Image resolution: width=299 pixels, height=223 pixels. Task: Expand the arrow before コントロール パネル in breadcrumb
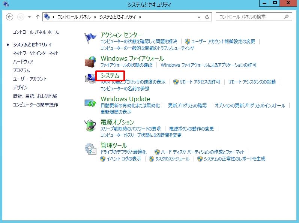pos(54,17)
